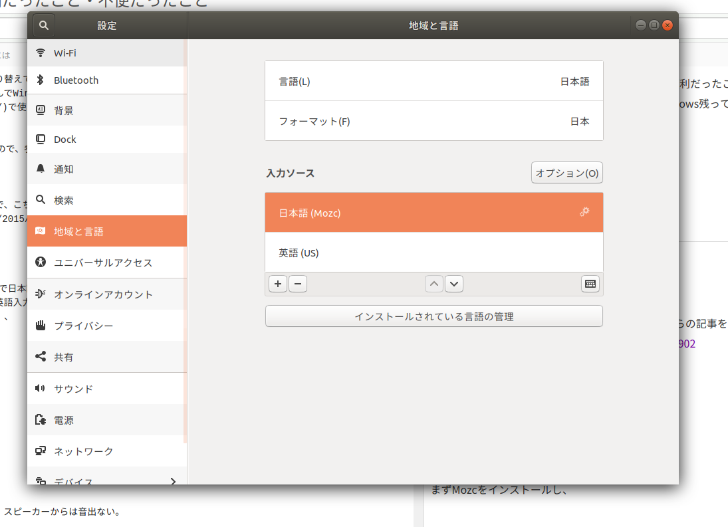Add an input source with plus button
This screenshot has height=527, width=728.
coord(277,284)
